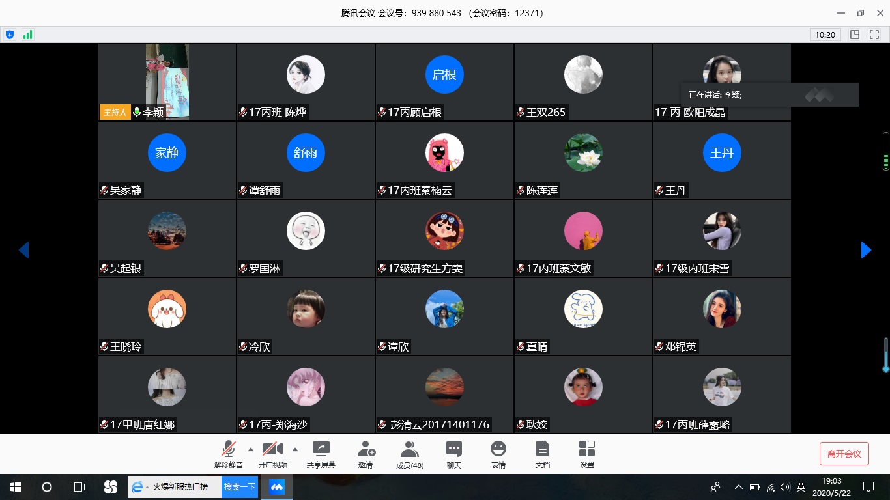The height and width of the screenshot is (500, 890).
Task: Click the 搜索一下 search button in taskbar
Action: pos(239,487)
